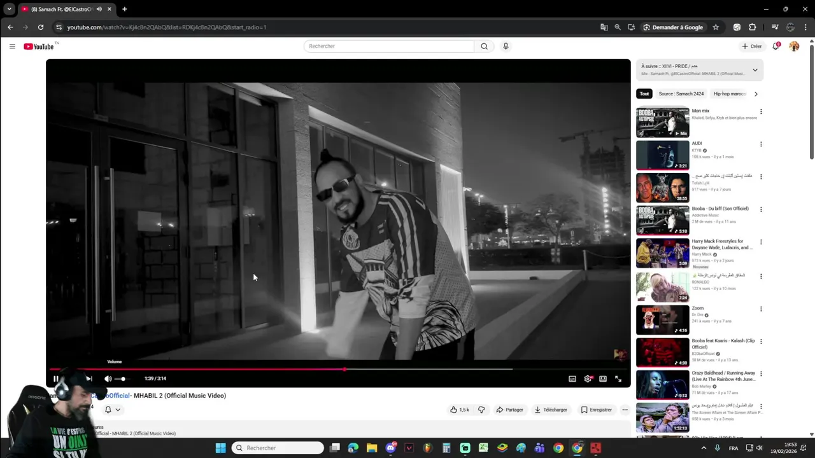The height and width of the screenshot is (458, 815).
Task: Open options for 'Harry Mack Freestyles' video
Action: point(761,242)
